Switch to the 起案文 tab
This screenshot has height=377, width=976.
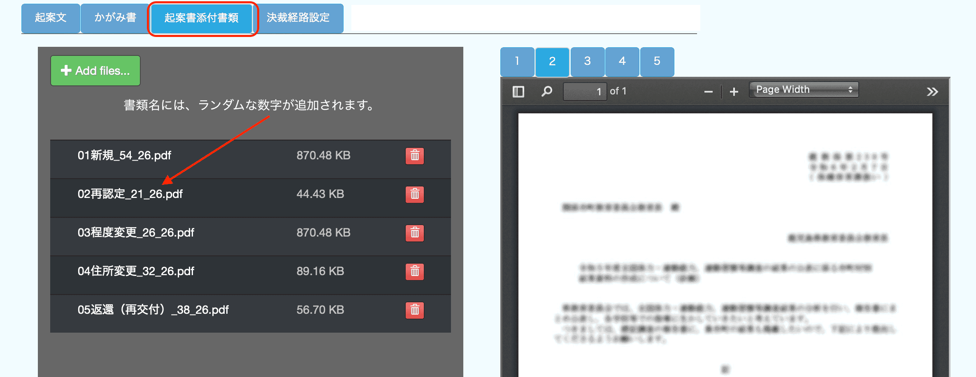[51, 18]
